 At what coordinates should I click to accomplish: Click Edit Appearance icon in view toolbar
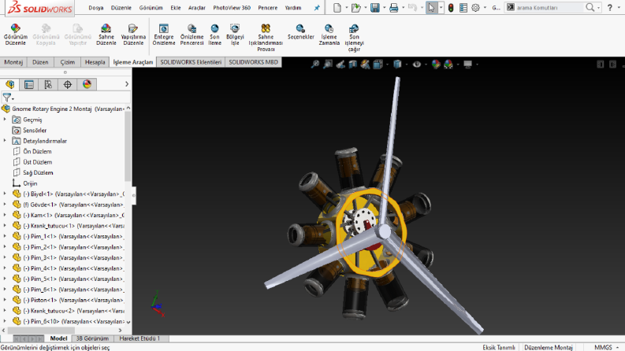(x=436, y=64)
